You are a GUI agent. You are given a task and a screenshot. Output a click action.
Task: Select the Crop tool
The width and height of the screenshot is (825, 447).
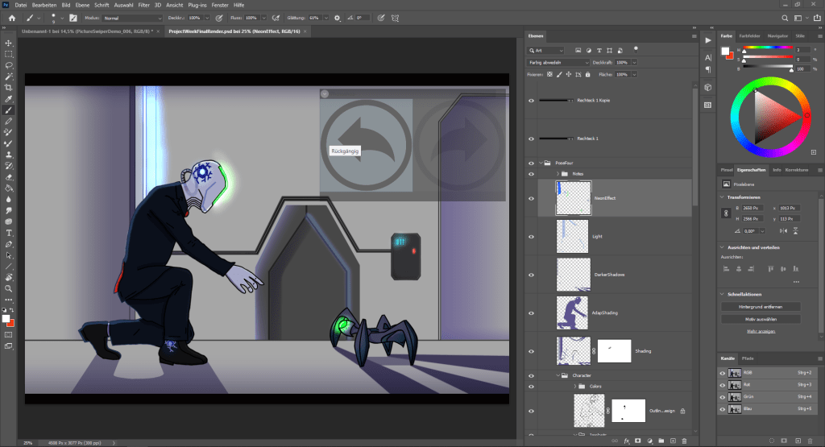[x=9, y=87]
